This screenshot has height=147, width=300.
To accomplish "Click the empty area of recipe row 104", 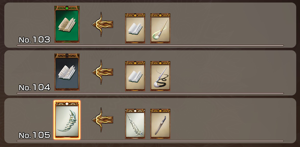I will tap(230, 73).
